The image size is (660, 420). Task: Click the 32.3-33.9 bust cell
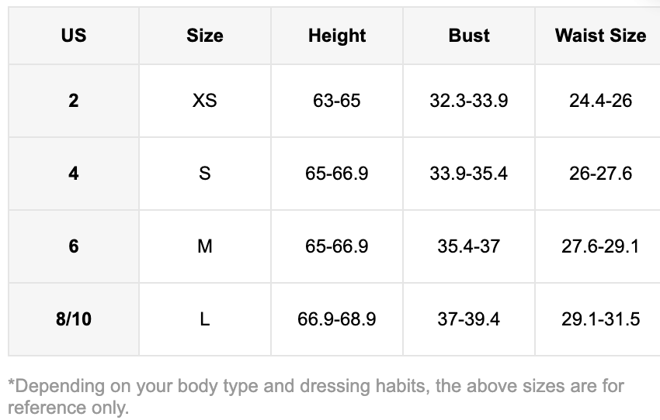coord(469,101)
